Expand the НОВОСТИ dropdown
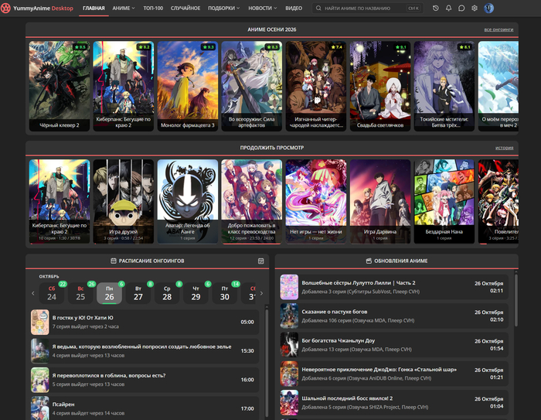The height and width of the screenshot is (420, 541). point(263,8)
